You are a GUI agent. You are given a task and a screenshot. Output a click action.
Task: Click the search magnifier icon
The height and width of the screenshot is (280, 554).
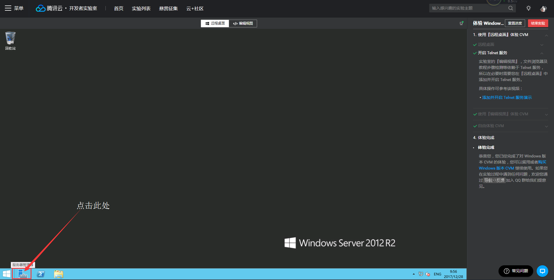point(511,8)
